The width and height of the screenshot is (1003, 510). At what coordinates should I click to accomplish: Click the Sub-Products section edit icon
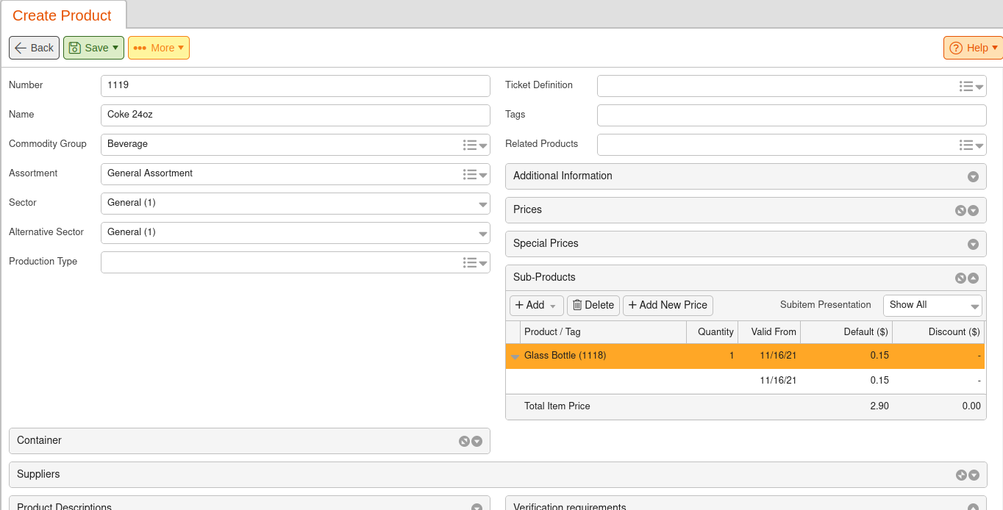[960, 278]
